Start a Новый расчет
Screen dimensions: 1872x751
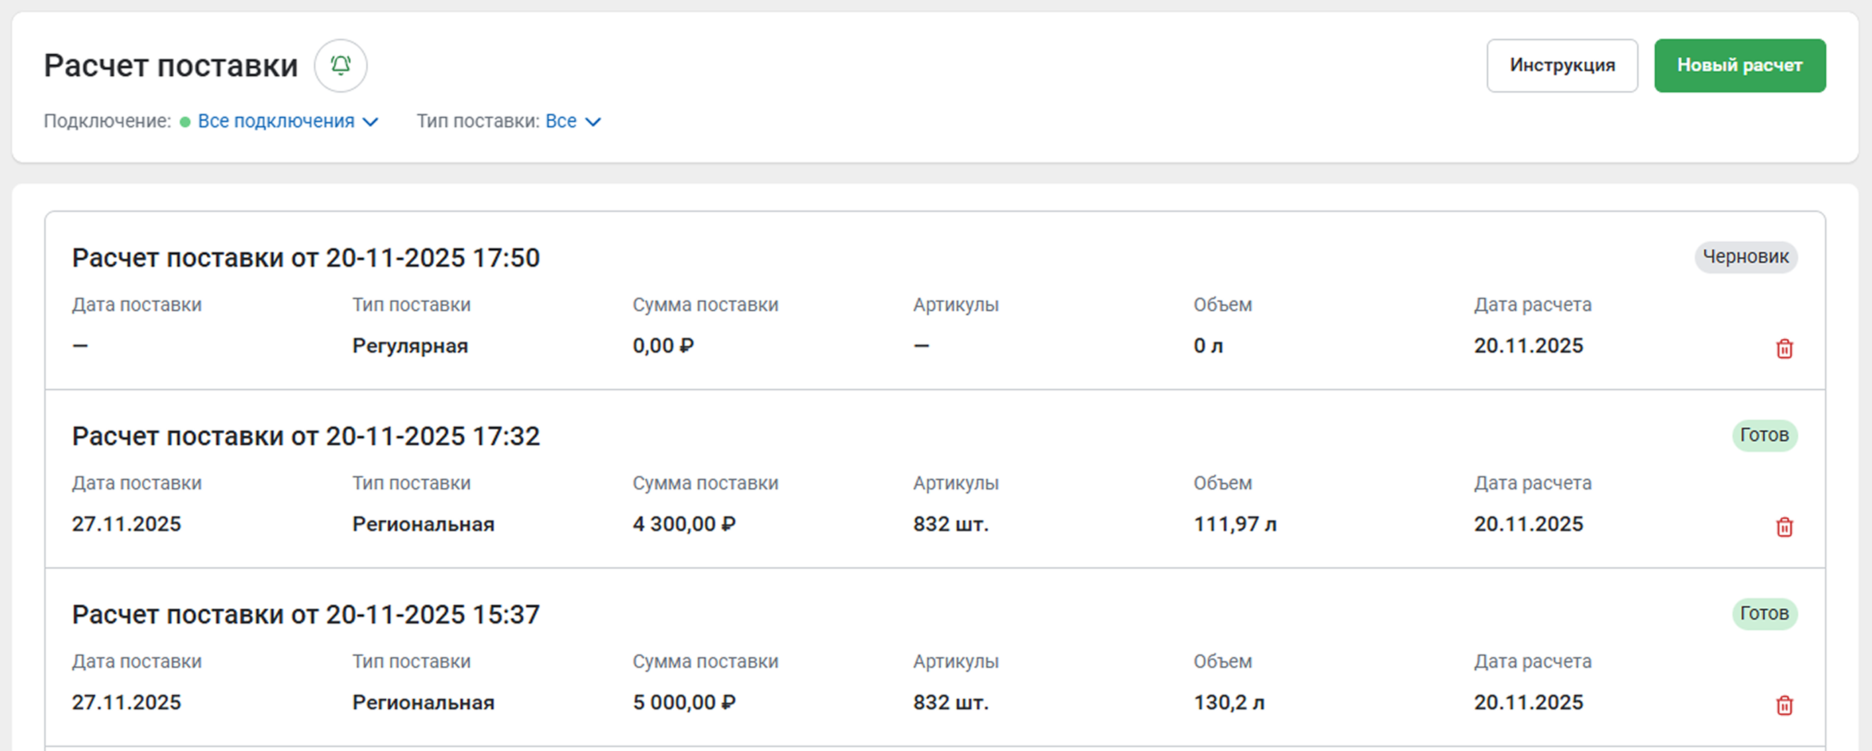click(1739, 65)
